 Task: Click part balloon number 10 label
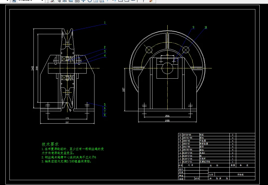[206, 27]
